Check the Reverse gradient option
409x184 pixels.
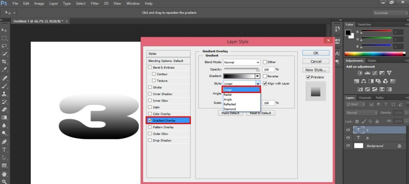265,76
